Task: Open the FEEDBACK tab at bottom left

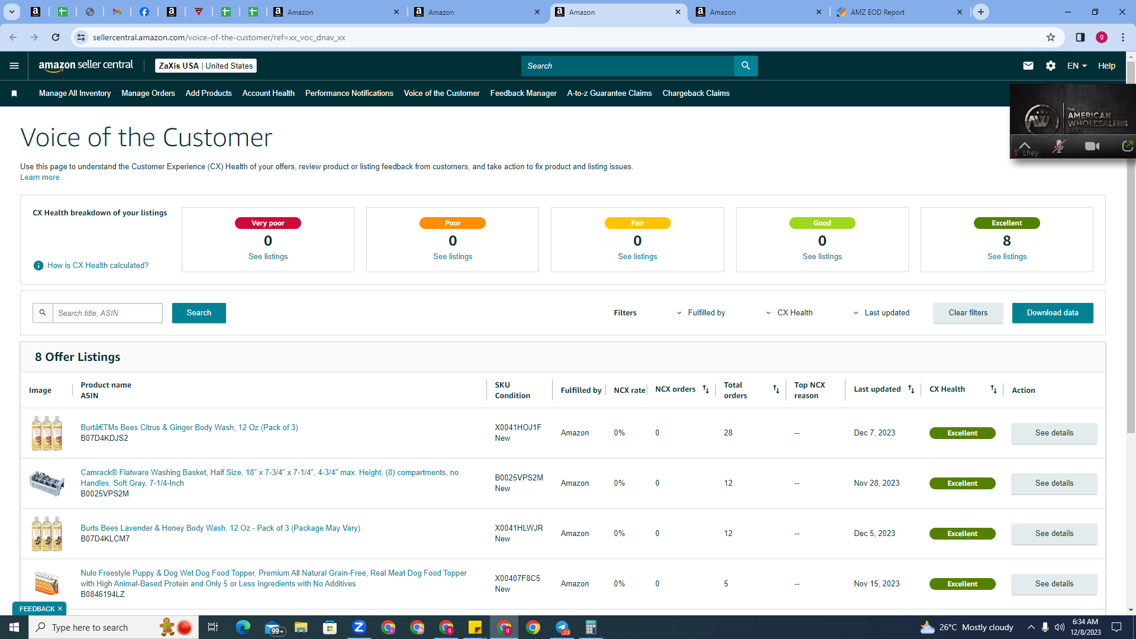Action: click(37, 609)
